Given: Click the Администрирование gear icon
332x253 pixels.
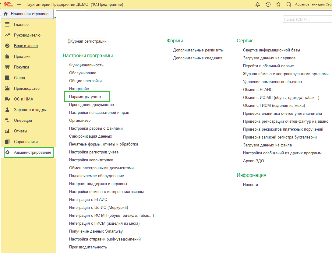Looking at the screenshot, I should point(7,152).
